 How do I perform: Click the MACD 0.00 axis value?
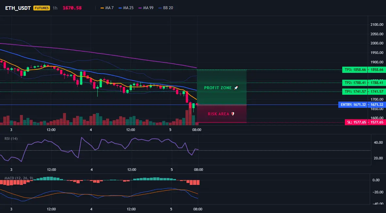click(376, 180)
